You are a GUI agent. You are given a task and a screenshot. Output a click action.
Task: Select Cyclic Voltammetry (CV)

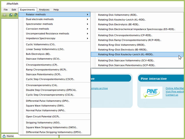pos(55,44)
